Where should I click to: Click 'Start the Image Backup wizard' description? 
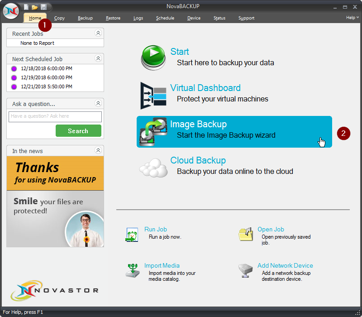pyautogui.click(x=226, y=135)
